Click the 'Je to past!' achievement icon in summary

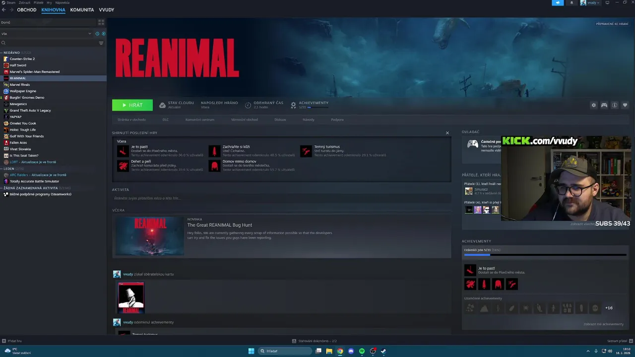click(x=123, y=151)
